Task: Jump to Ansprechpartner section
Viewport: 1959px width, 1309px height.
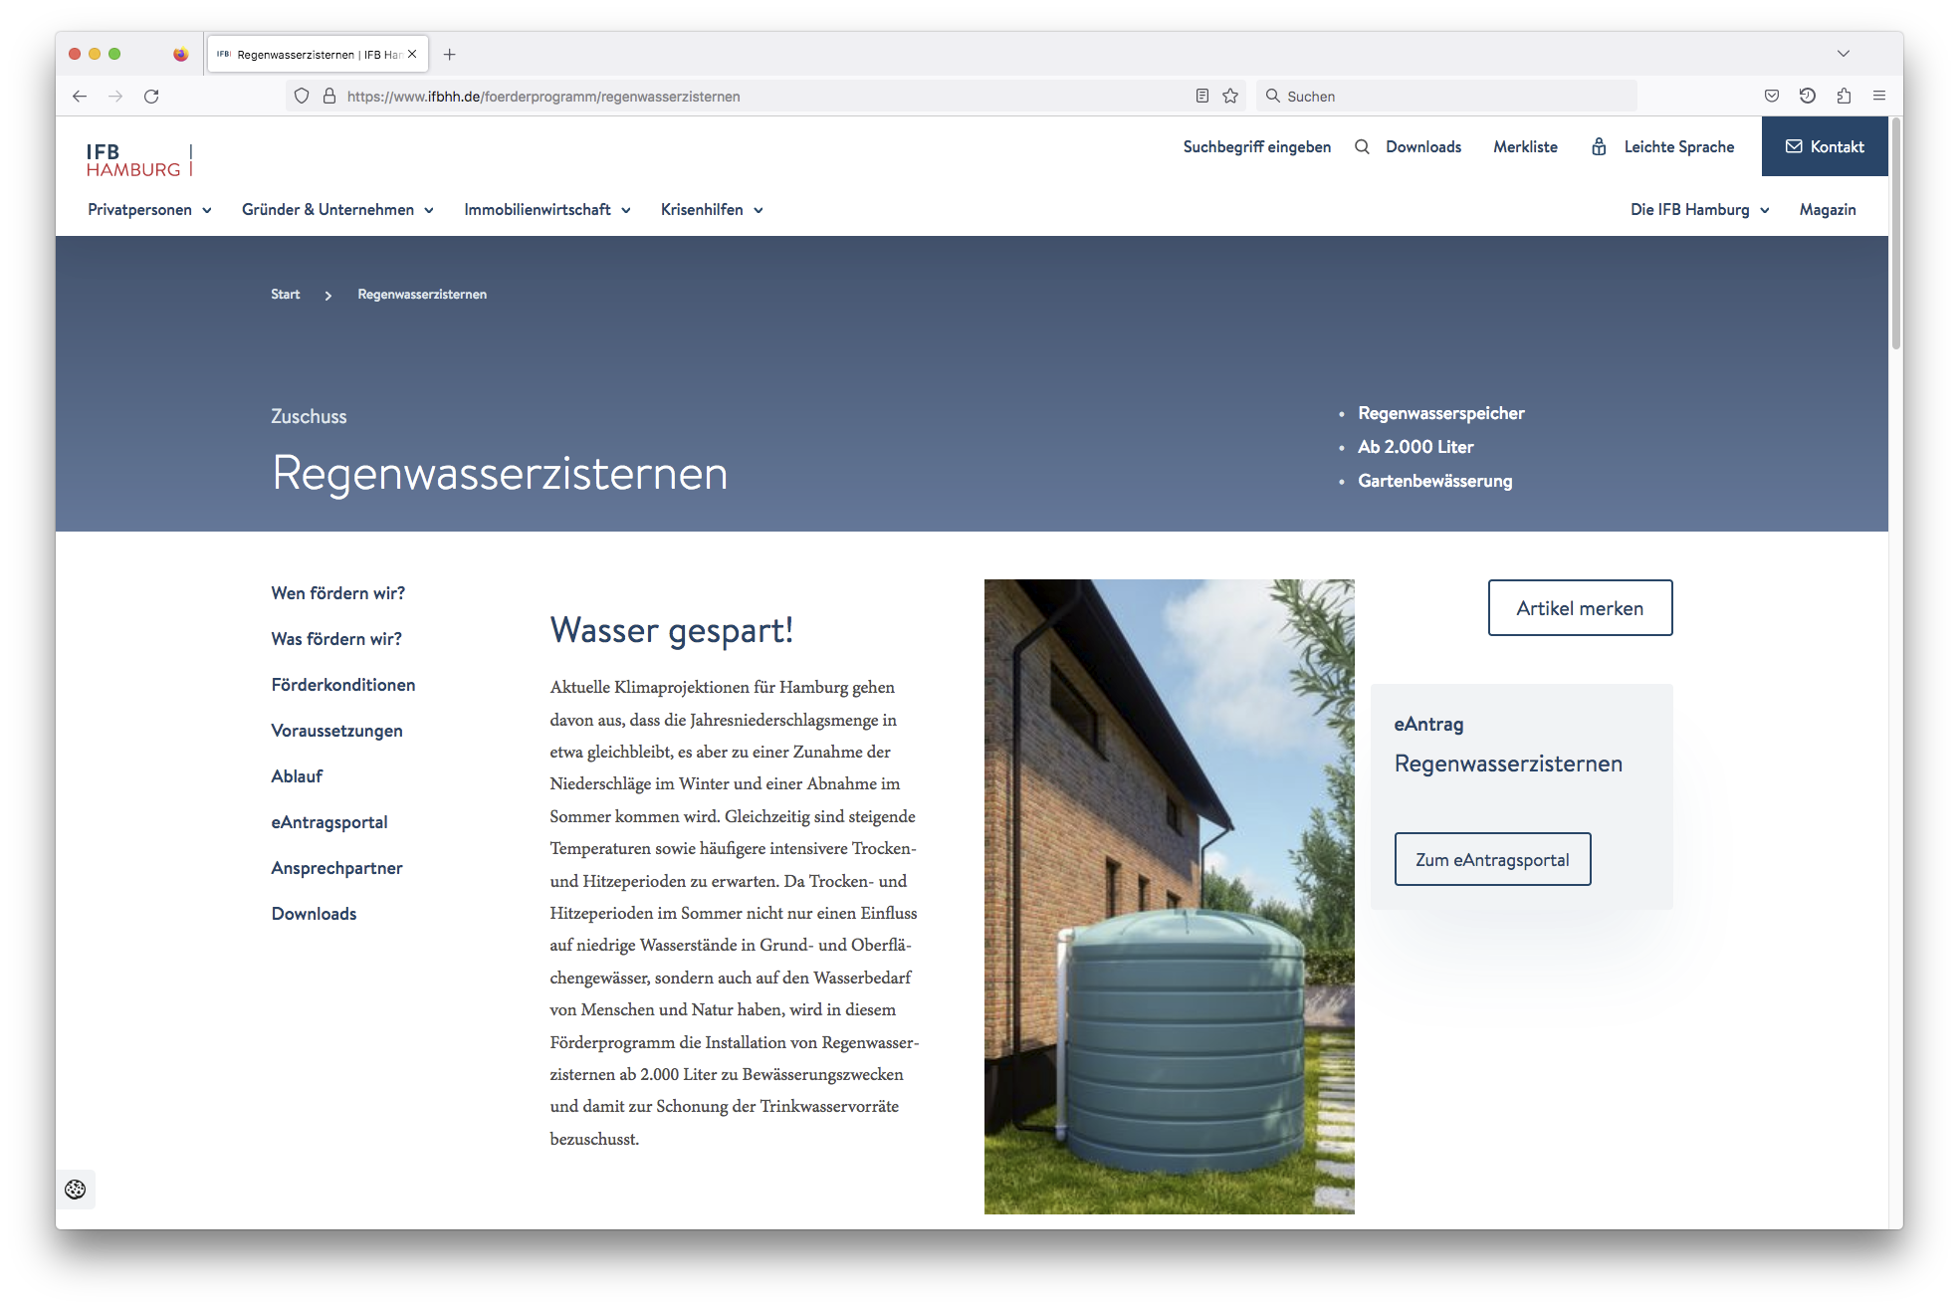Action: point(337,868)
